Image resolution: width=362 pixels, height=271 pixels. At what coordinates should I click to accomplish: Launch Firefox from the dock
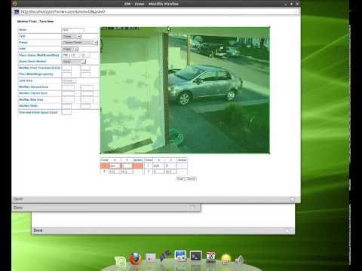pos(135,259)
